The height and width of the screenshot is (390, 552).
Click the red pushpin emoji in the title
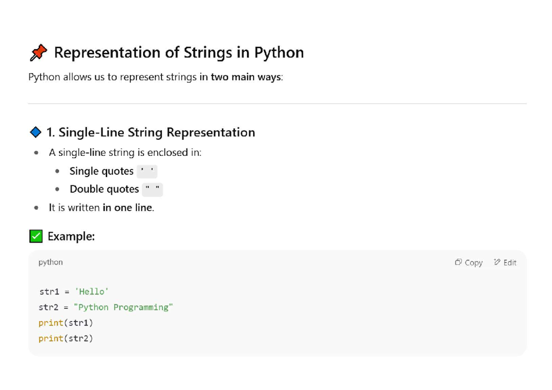[x=38, y=52]
